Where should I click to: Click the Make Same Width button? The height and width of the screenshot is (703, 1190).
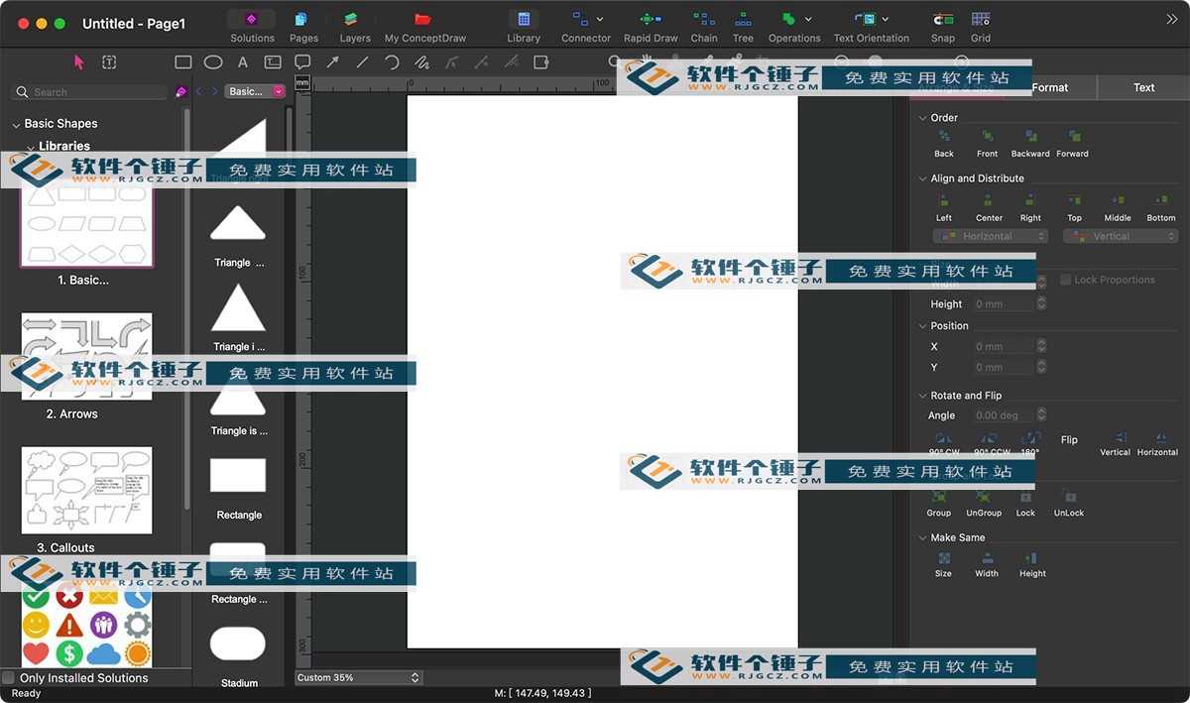[987, 560]
